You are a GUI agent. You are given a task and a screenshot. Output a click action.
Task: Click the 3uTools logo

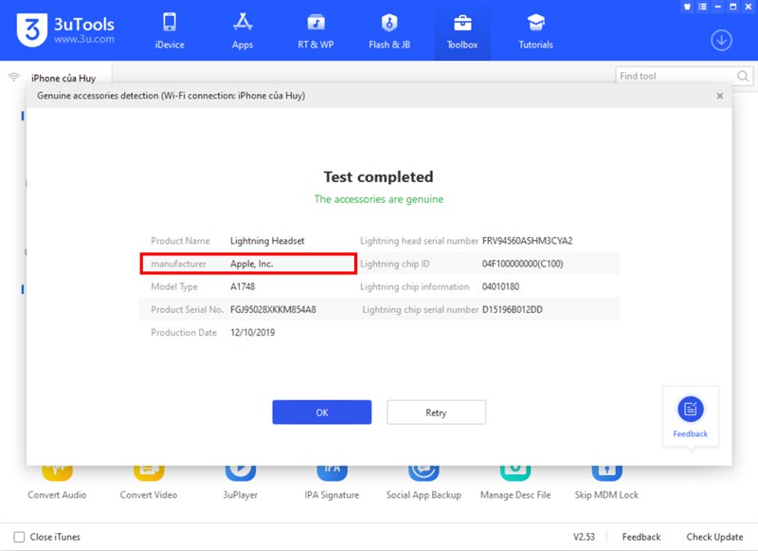point(65,29)
